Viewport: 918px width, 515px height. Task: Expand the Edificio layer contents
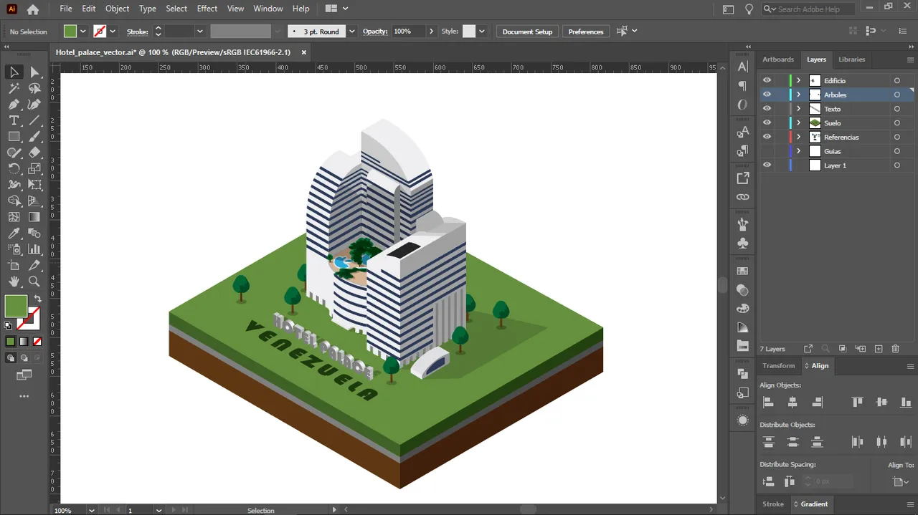point(798,80)
